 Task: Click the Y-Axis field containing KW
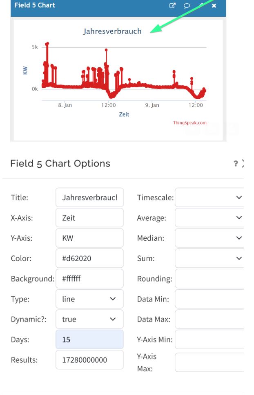click(89, 238)
